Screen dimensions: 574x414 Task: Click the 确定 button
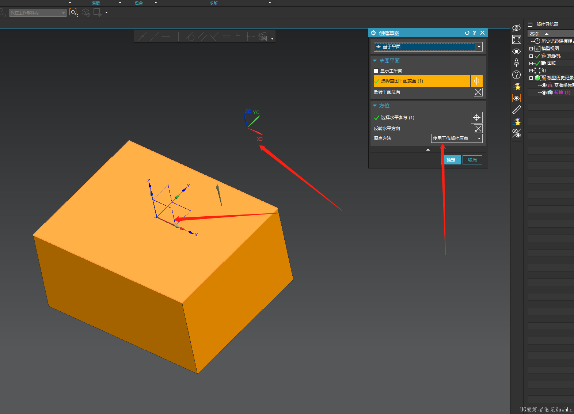pos(451,160)
